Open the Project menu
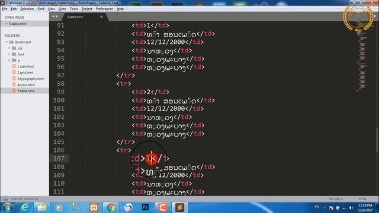This screenshot has height=213, width=379. [x=87, y=9]
